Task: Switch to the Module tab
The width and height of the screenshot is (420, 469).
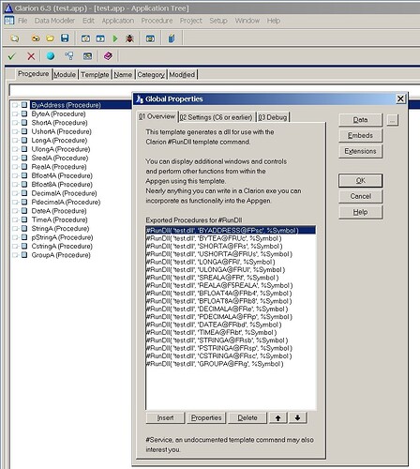Action: point(65,75)
